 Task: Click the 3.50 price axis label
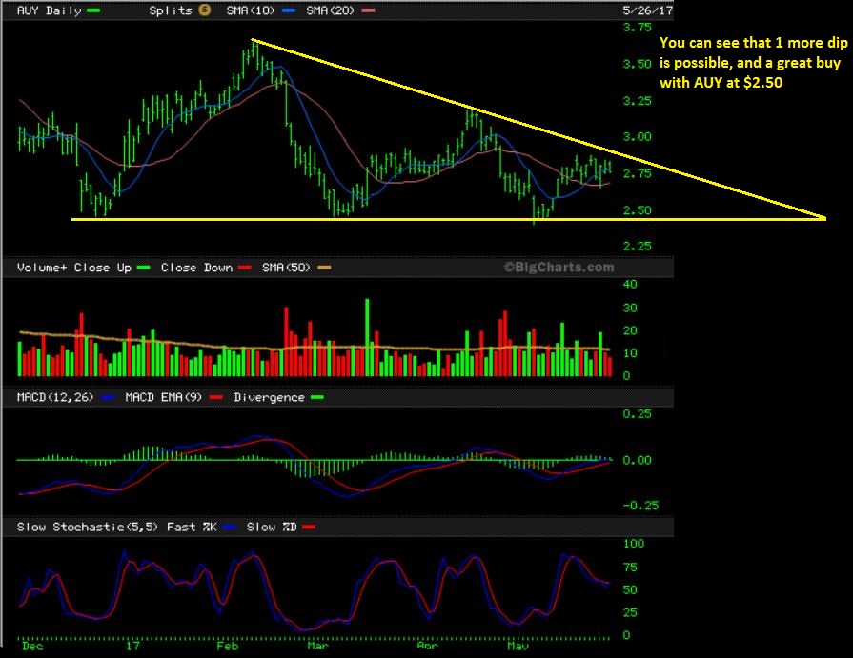637,64
